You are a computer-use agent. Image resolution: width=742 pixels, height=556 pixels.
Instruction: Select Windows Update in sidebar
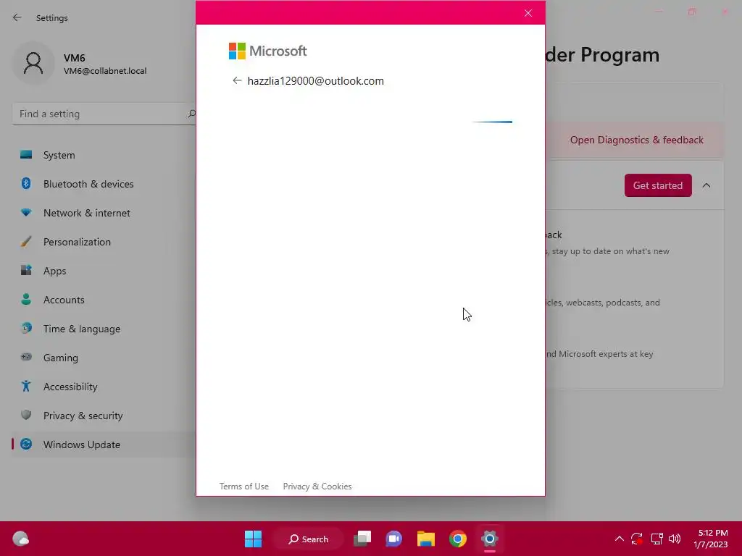click(104, 445)
